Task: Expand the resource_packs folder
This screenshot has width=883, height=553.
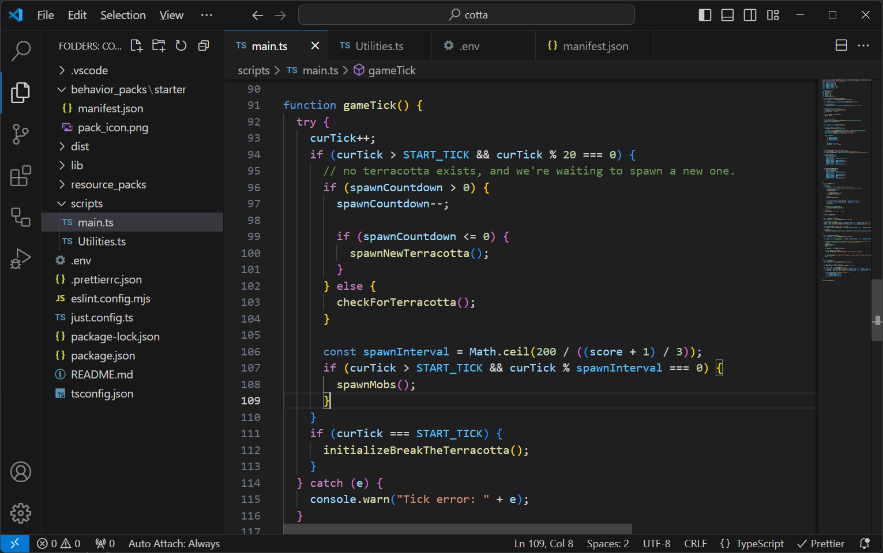Action: point(108,184)
